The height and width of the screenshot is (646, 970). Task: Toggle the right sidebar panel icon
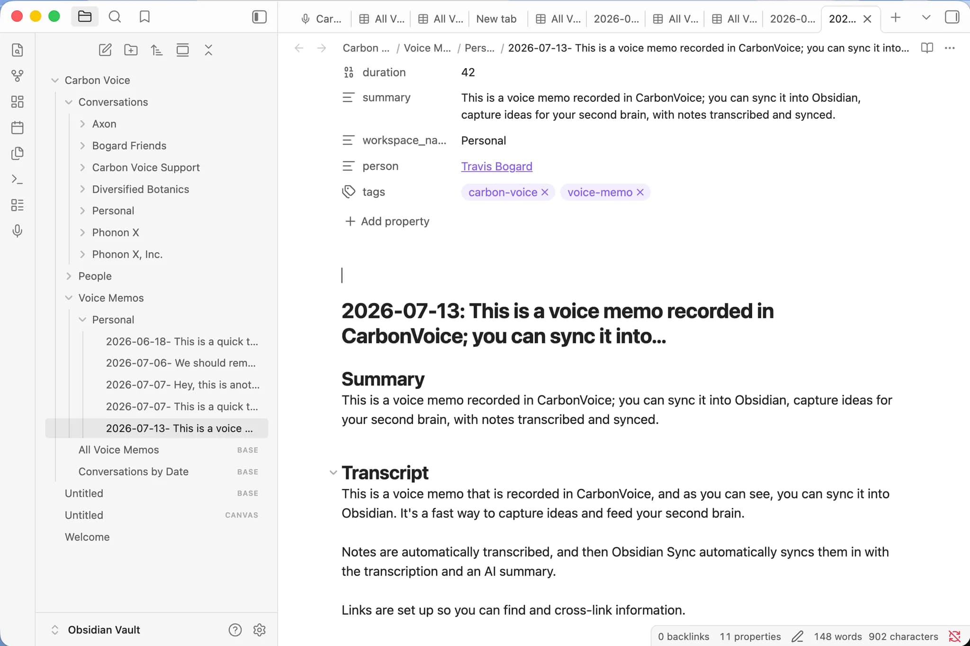(x=952, y=18)
